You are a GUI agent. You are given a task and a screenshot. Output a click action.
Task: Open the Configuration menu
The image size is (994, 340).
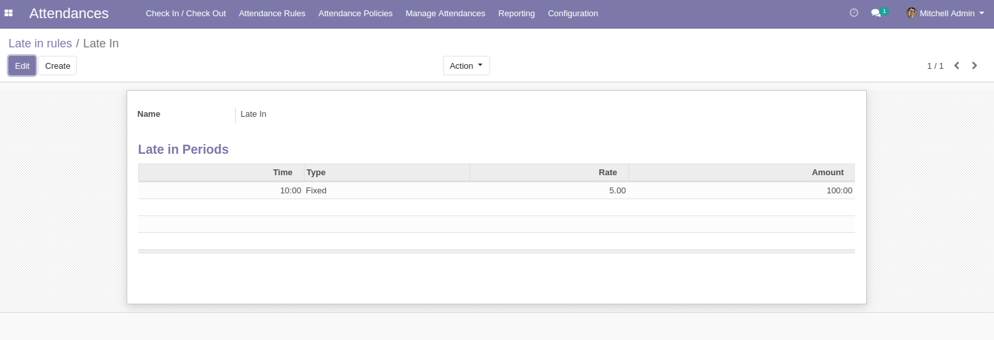tap(573, 14)
